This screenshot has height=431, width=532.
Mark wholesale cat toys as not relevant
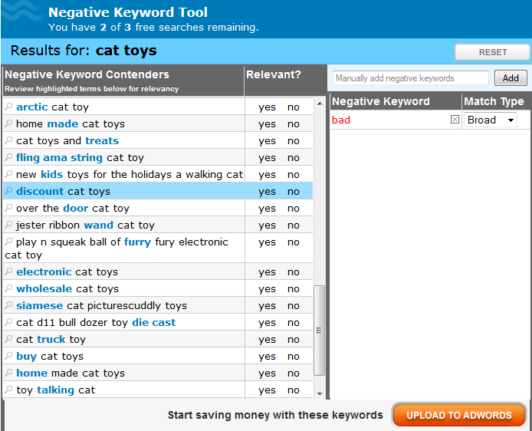294,289
